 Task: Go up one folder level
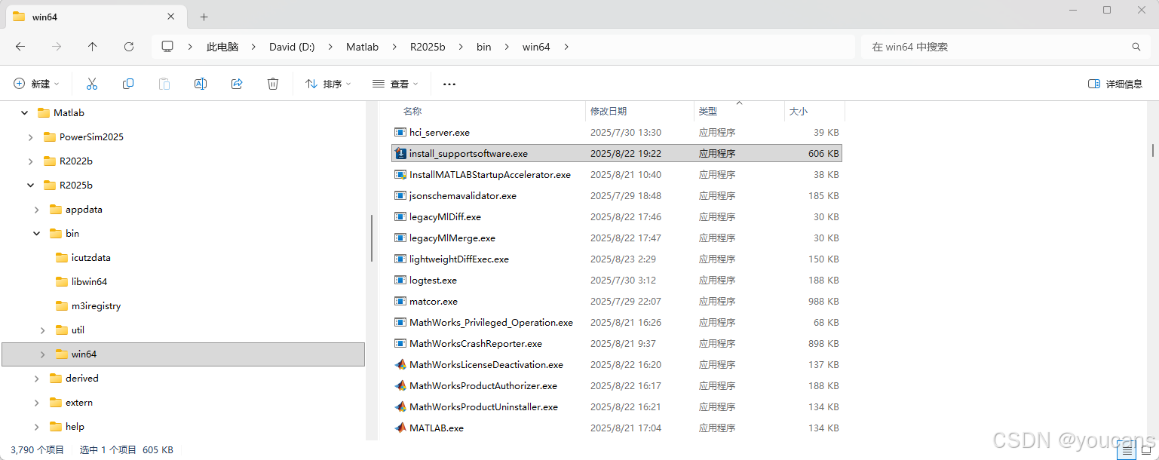tap(93, 47)
